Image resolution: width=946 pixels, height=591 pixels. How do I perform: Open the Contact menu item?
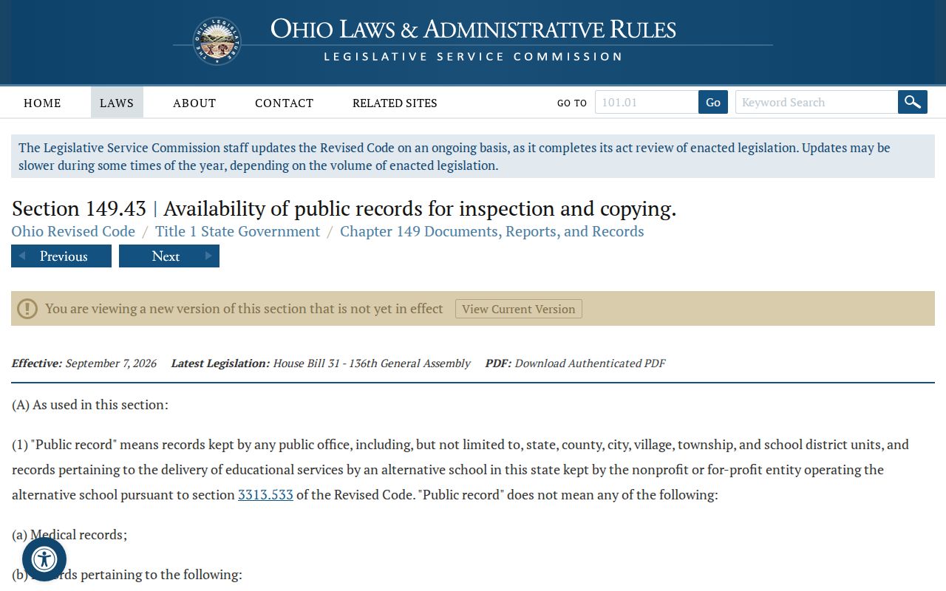coord(285,103)
